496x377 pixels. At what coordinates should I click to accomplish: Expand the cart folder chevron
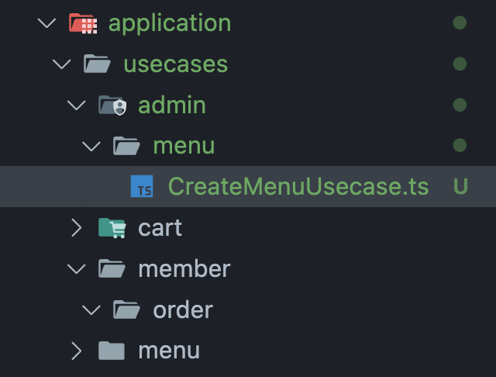[77, 227]
